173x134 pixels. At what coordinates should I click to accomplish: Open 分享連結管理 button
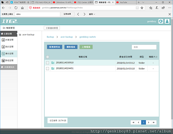pos(52,28)
